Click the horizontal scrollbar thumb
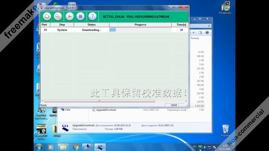 [99, 101]
